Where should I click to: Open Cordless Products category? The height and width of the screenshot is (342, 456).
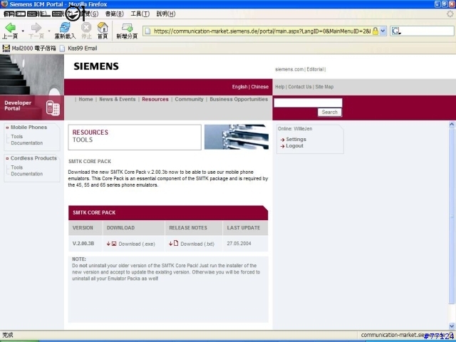pos(33,158)
